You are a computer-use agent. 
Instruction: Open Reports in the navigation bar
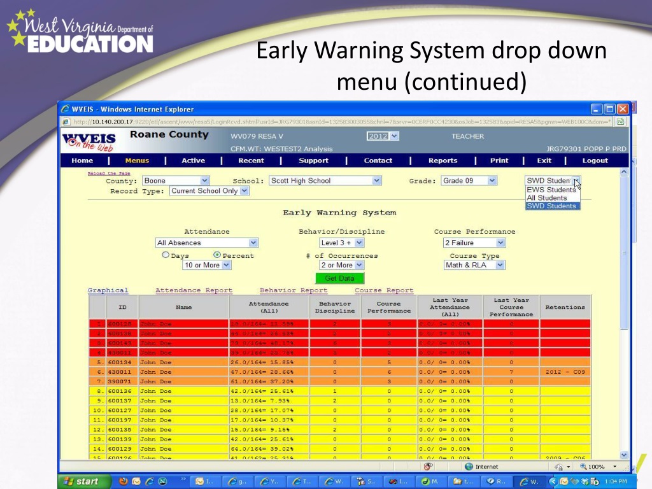pos(443,160)
